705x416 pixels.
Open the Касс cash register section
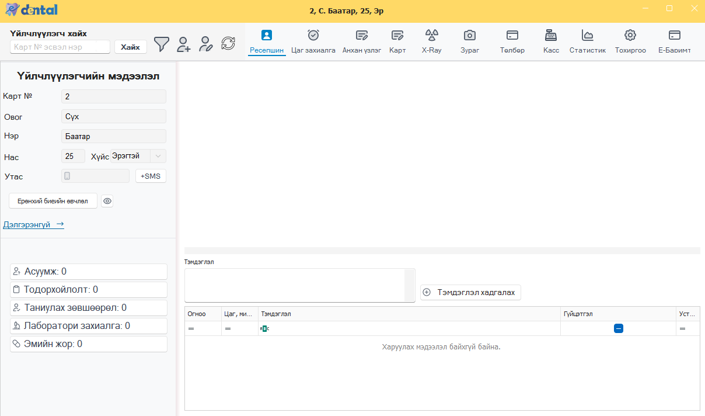pos(551,41)
